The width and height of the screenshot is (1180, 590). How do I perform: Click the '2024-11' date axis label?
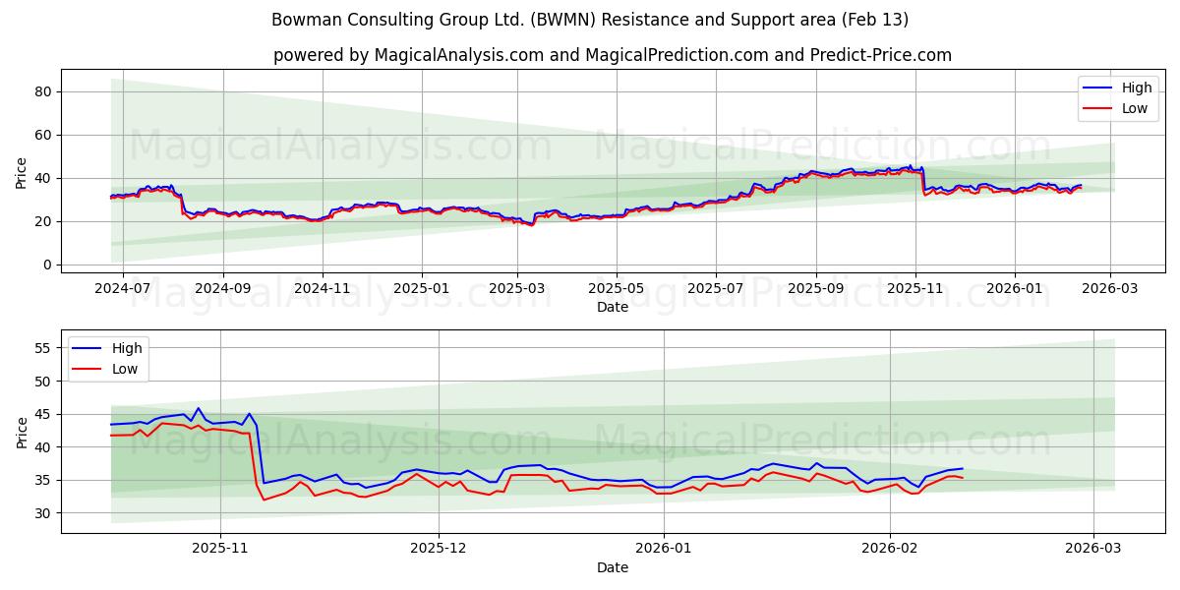pos(323,289)
